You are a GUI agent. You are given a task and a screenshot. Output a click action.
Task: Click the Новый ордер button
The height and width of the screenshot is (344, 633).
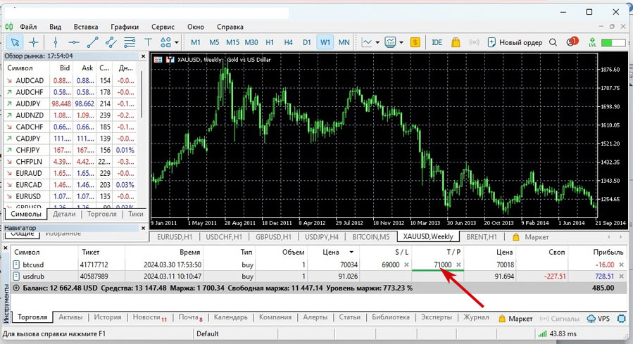515,42
